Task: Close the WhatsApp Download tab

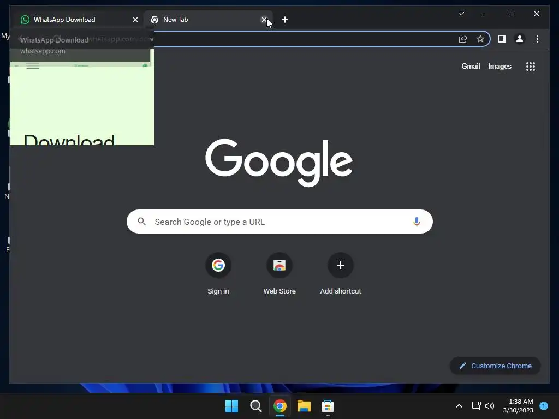Action: pyautogui.click(x=135, y=20)
